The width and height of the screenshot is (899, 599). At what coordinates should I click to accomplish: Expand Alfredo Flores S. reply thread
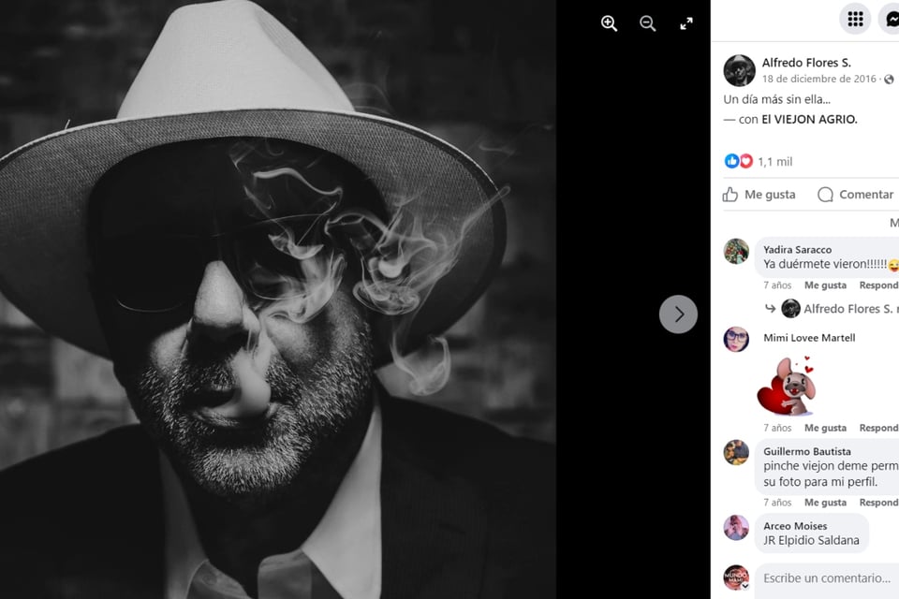(x=832, y=308)
